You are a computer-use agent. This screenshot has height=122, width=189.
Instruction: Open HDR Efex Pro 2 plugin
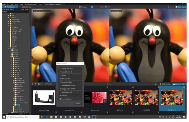tap(70, 79)
